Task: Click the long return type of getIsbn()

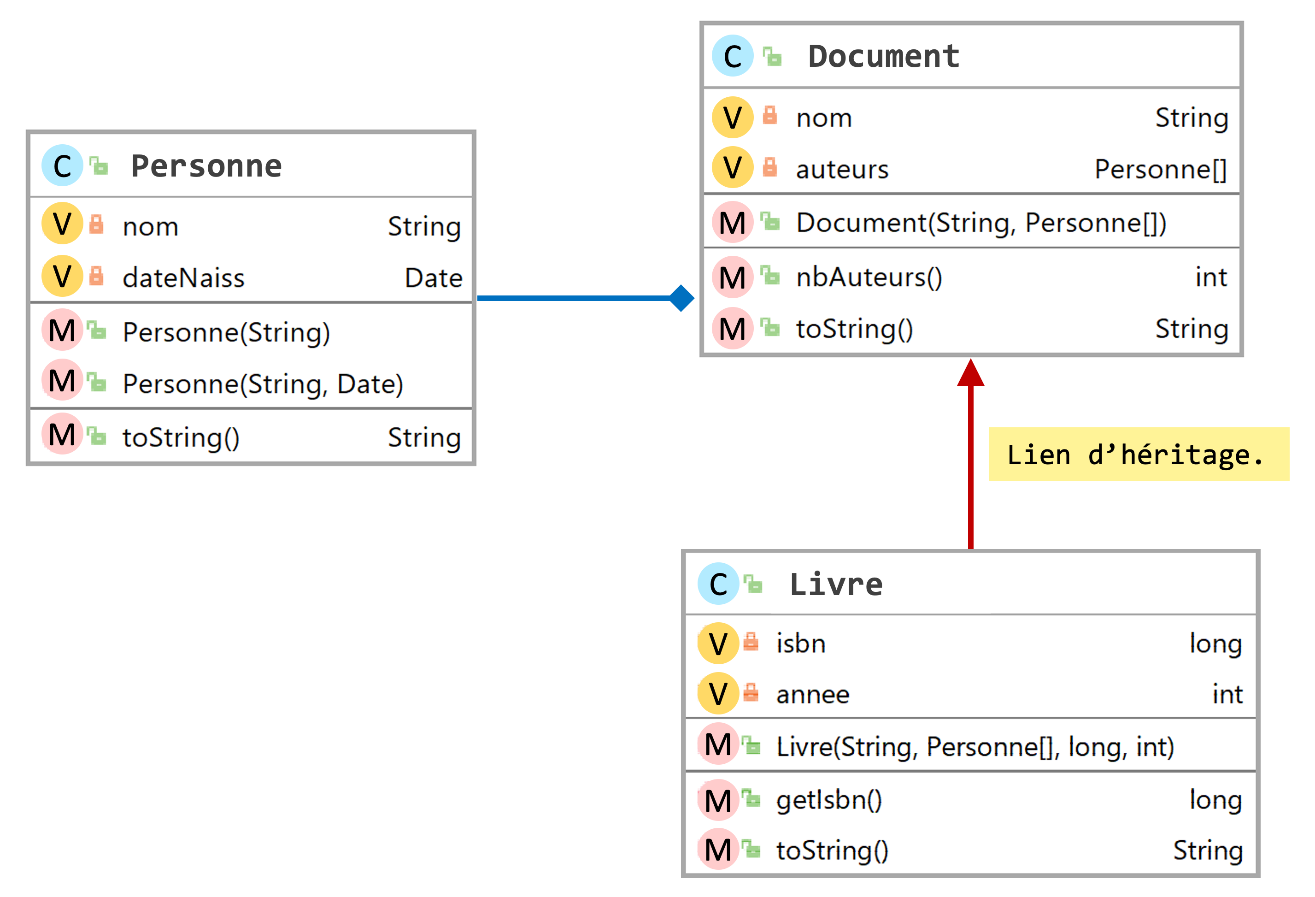Action: [1216, 801]
